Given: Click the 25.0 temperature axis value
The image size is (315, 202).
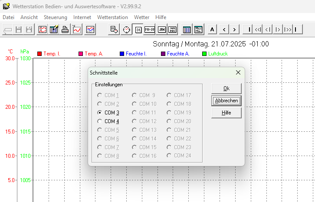Looking at the screenshot, I should pos(10,82).
